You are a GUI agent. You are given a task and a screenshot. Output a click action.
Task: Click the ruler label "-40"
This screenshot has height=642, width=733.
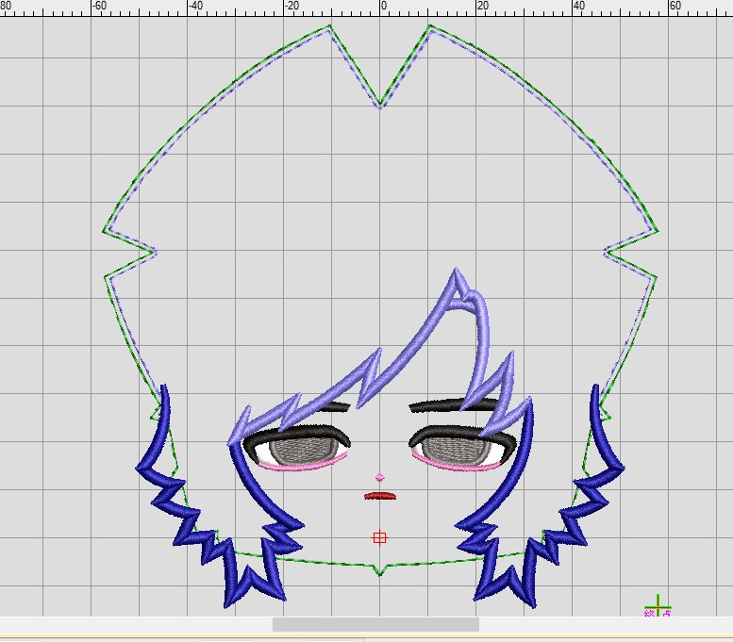click(195, 6)
